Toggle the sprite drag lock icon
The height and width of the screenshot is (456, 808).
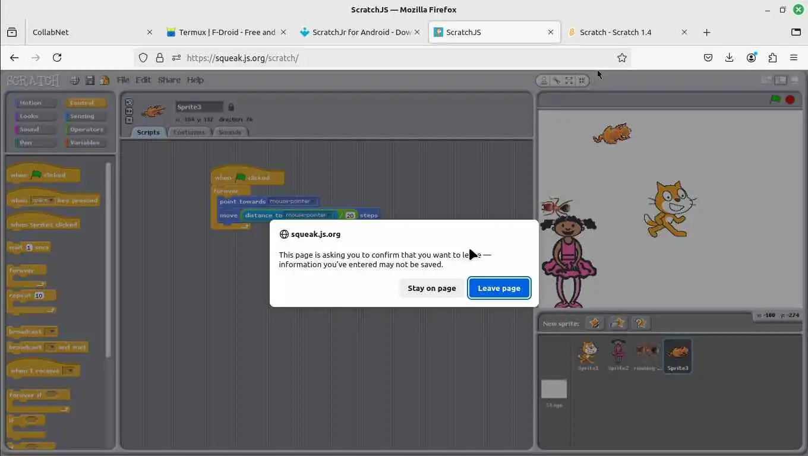point(231,107)
